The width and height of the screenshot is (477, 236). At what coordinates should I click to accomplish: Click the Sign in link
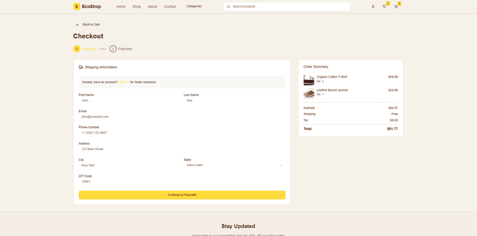tap(124, 82)
